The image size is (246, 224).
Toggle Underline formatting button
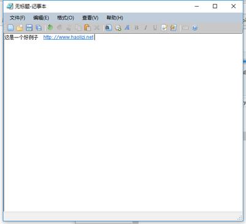click(155, 28)
